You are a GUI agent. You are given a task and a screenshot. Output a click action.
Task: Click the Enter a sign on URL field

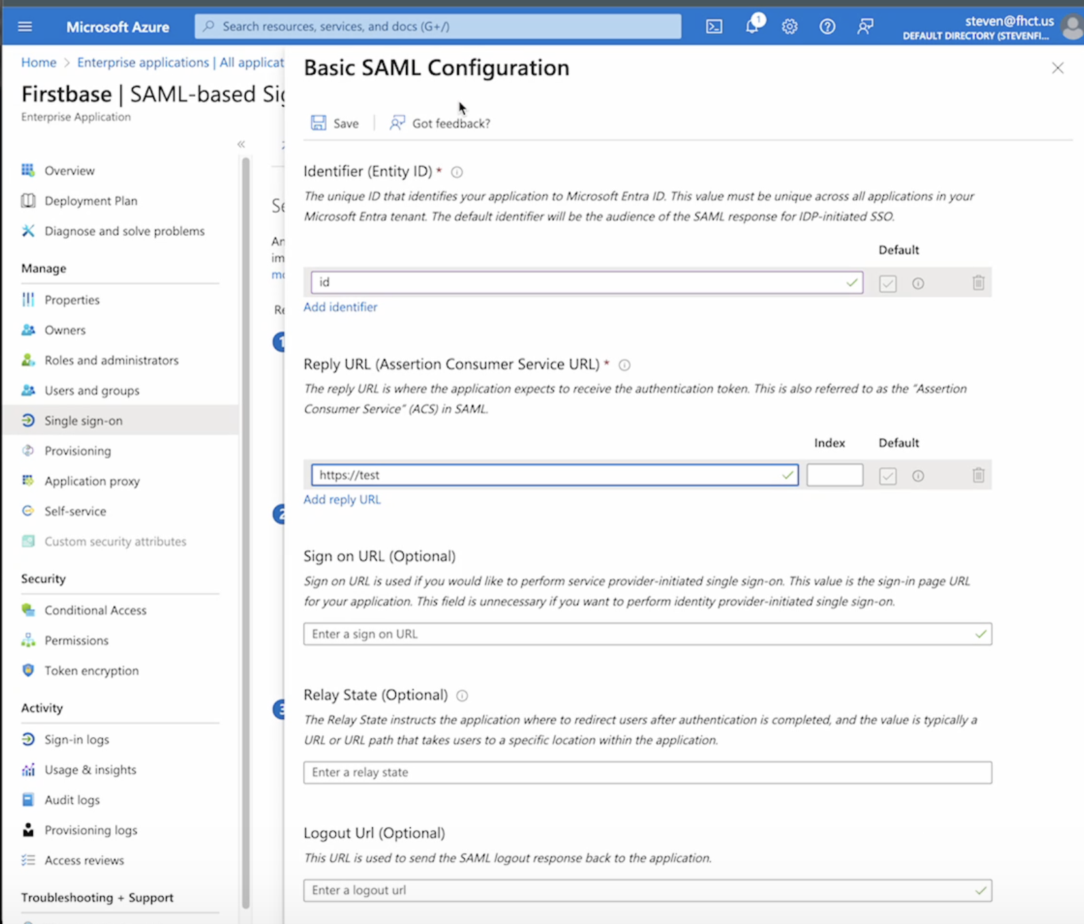click(x=647, y=634)
